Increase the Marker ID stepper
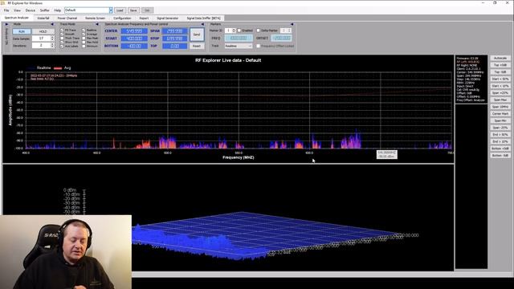 tap(234, 30)
